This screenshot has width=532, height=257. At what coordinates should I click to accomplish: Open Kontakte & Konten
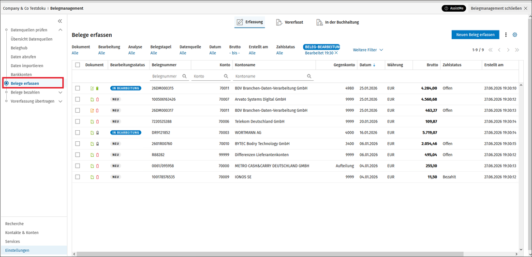[22, 232]
